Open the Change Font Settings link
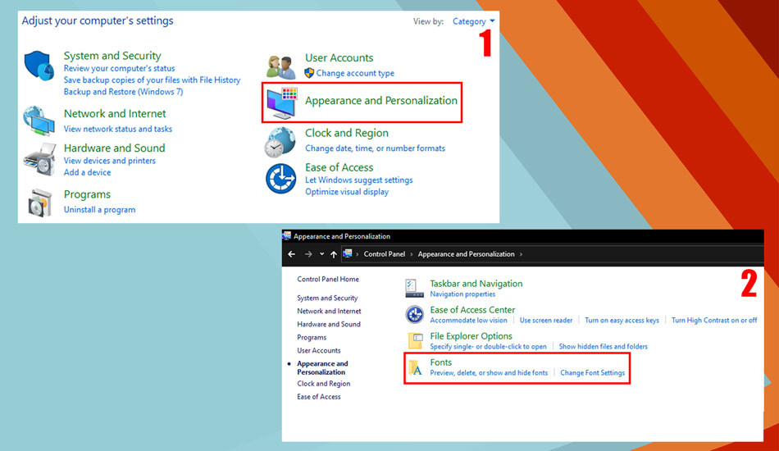The width and height of the screenshot is (779, 451). pyautogui.click(x=592, y=373)
